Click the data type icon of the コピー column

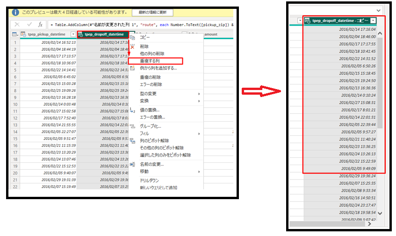pos(308,21)
